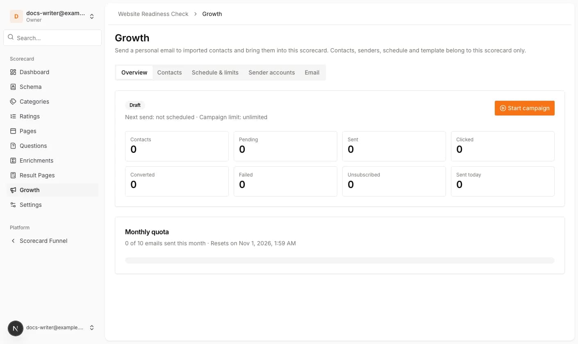Switch to the Overview tab

click(x=134, y=72)
